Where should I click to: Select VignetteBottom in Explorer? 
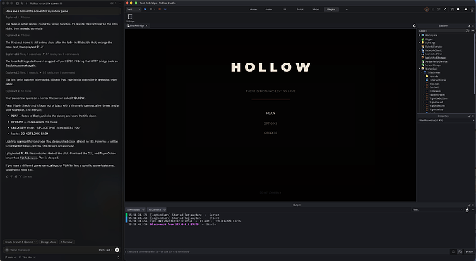pyautogui.click(x=438, y=98)
